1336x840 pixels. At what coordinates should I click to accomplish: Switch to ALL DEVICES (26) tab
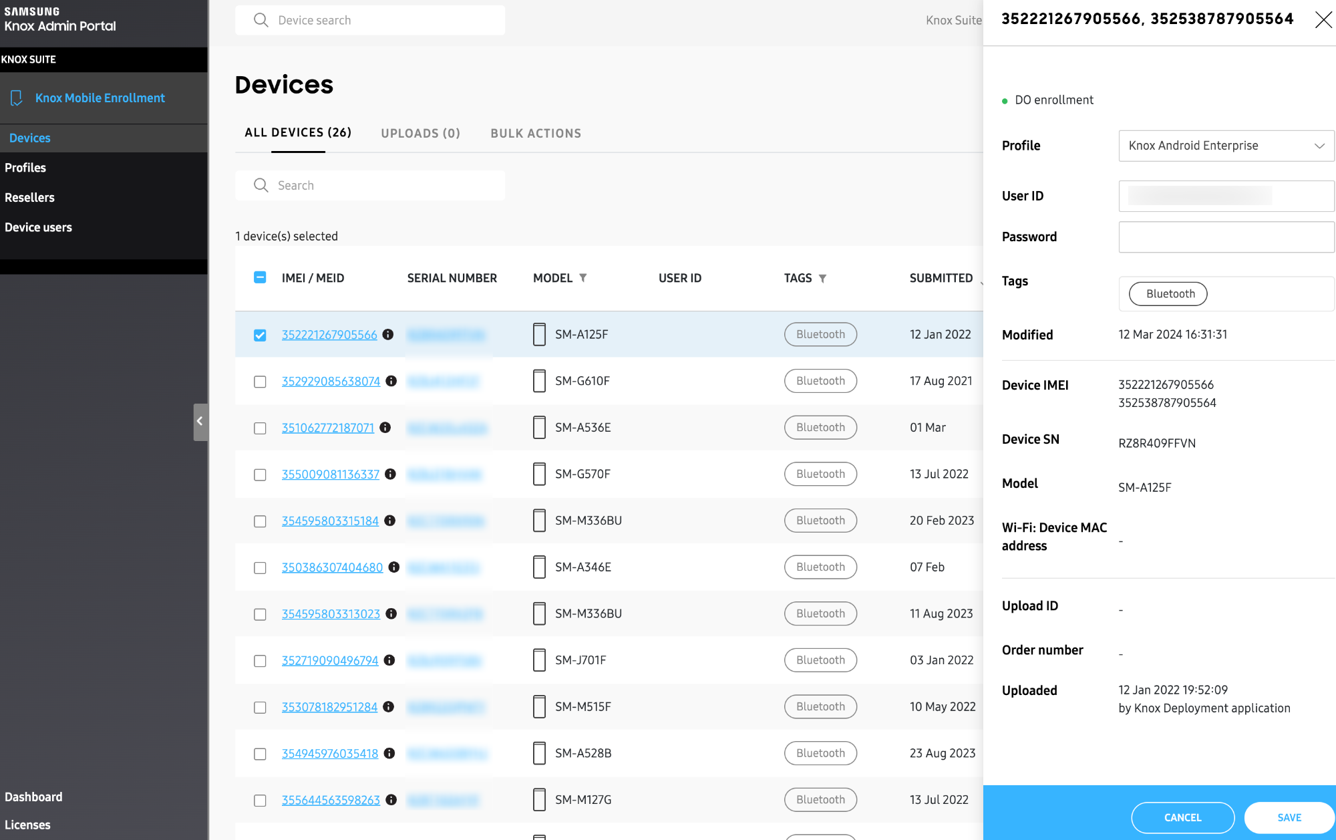tap(298, 133)
